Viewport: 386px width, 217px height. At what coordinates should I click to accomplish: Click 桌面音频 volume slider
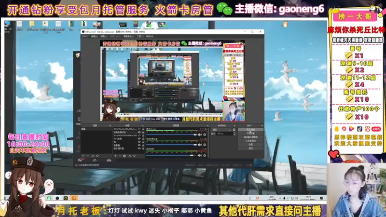172,155
